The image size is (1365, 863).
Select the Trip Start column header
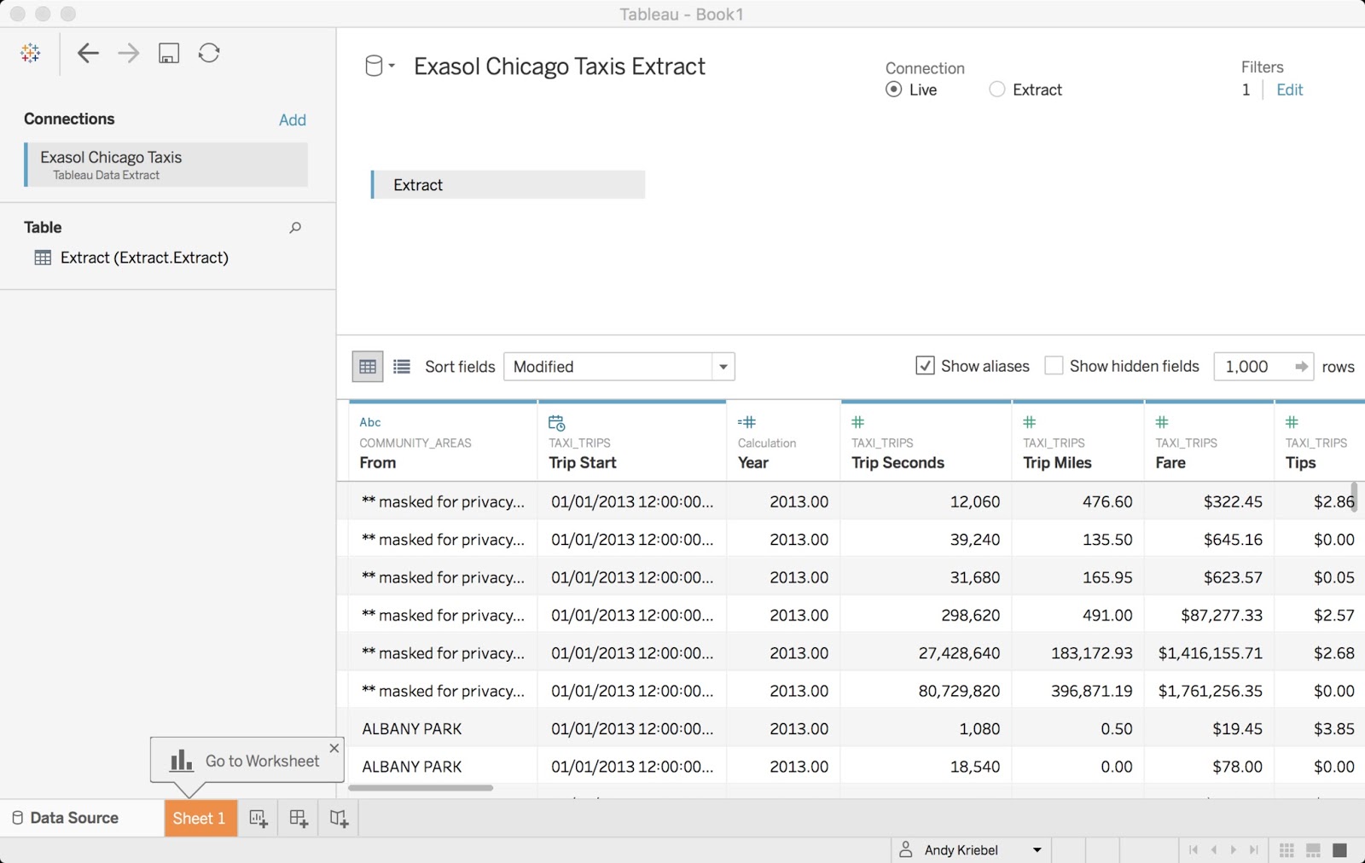632,442
